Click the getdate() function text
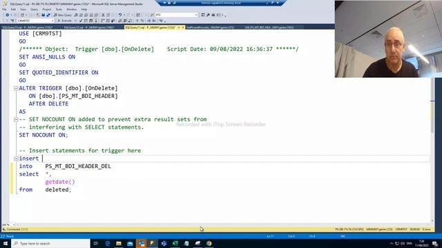Viewport: 442px width, 248px height. tap(60, 182)
